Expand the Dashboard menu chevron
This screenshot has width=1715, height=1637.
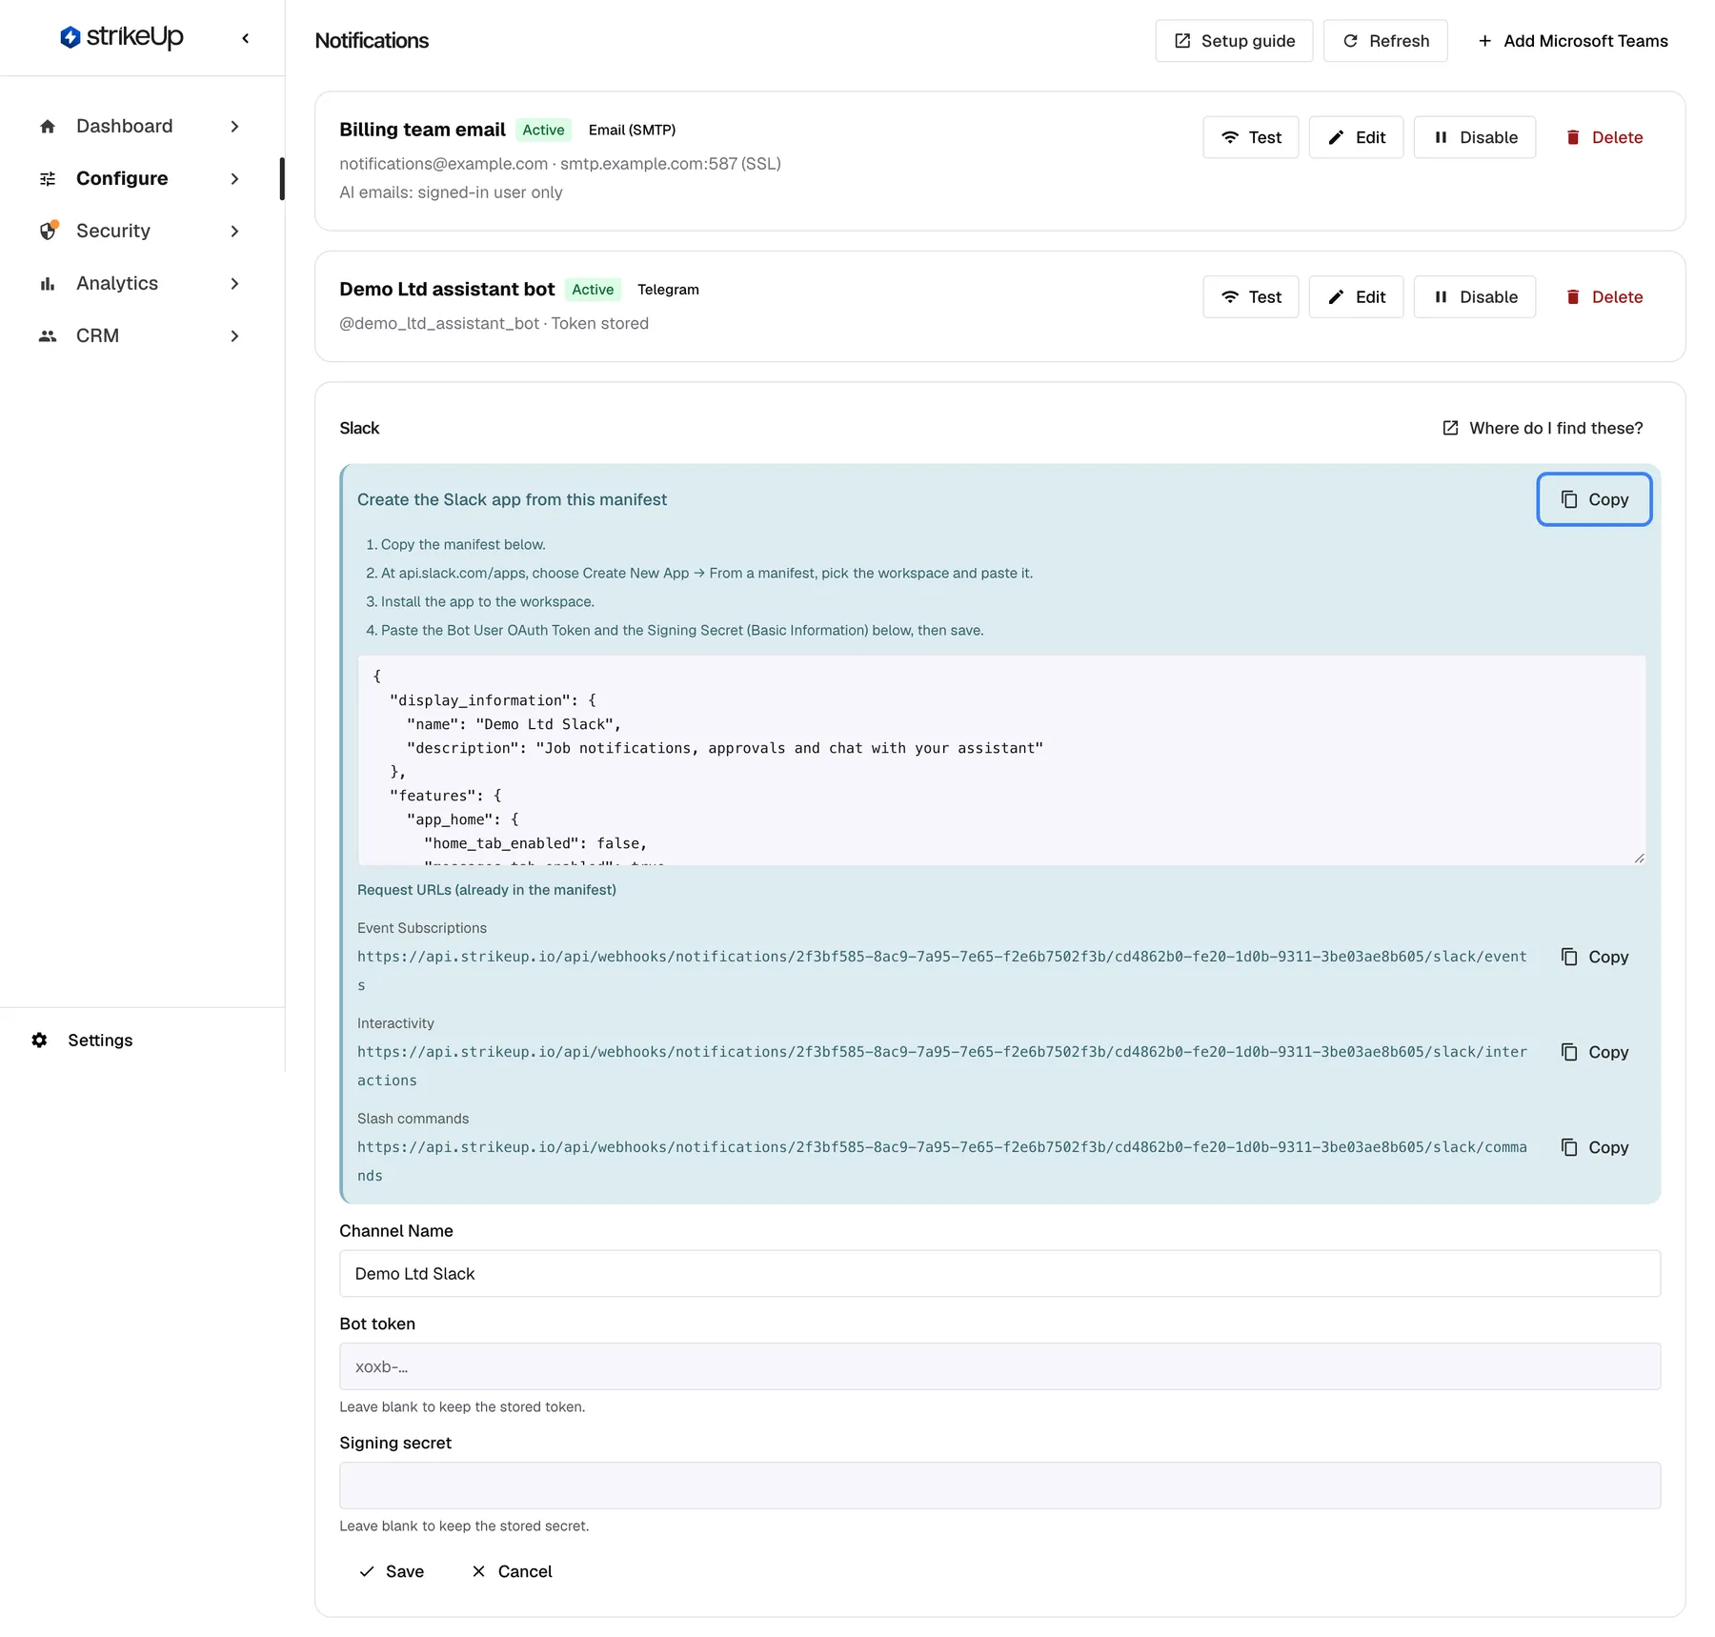pos(234,127)
